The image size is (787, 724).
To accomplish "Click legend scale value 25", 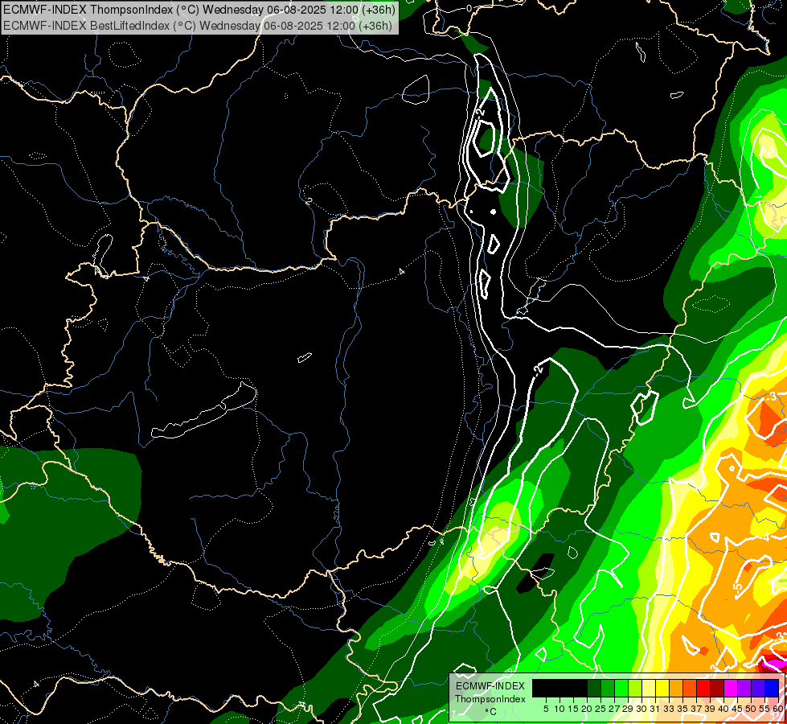I will pos(600,709).
